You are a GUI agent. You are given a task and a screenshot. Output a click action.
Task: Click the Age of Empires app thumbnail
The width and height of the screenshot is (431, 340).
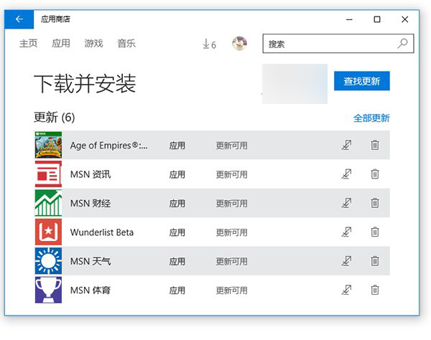pos(48,145)
